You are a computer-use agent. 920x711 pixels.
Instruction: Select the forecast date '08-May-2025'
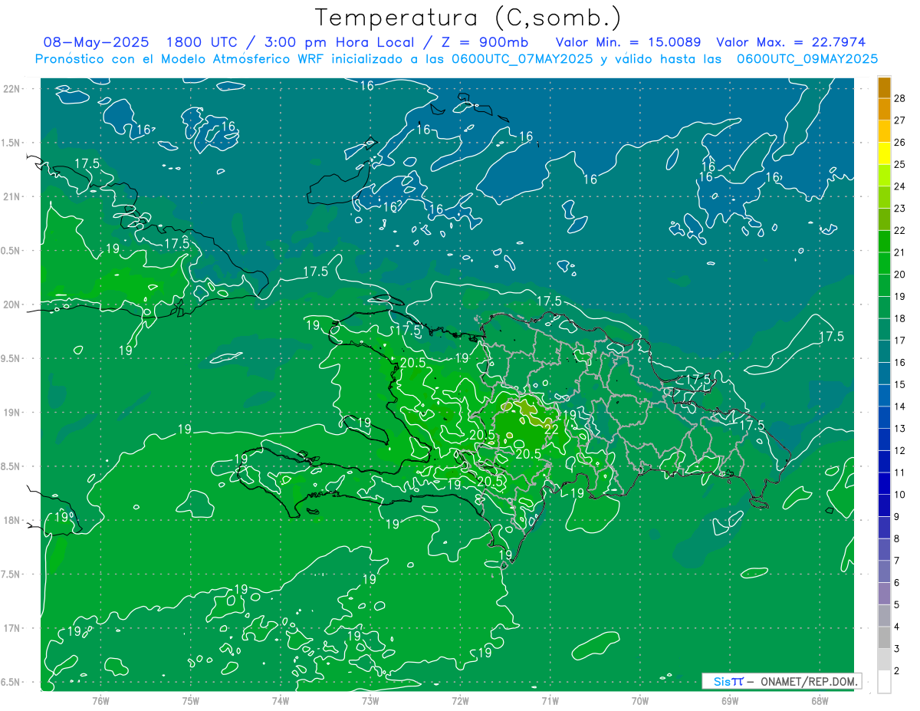(96, 42)
